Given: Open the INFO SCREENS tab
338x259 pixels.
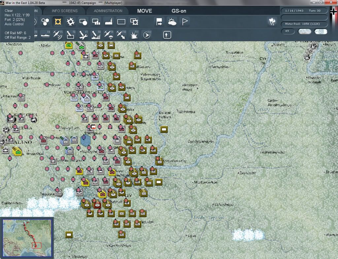Looking at the screenshot, I should 65,11.
